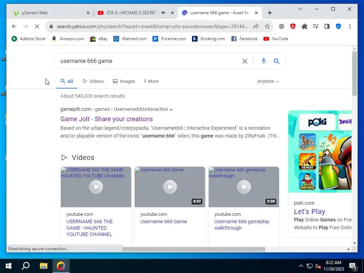This screenshot has width=364, height=273.
Task: Submit search with blue magnifier icon
Action: point(276,61)
